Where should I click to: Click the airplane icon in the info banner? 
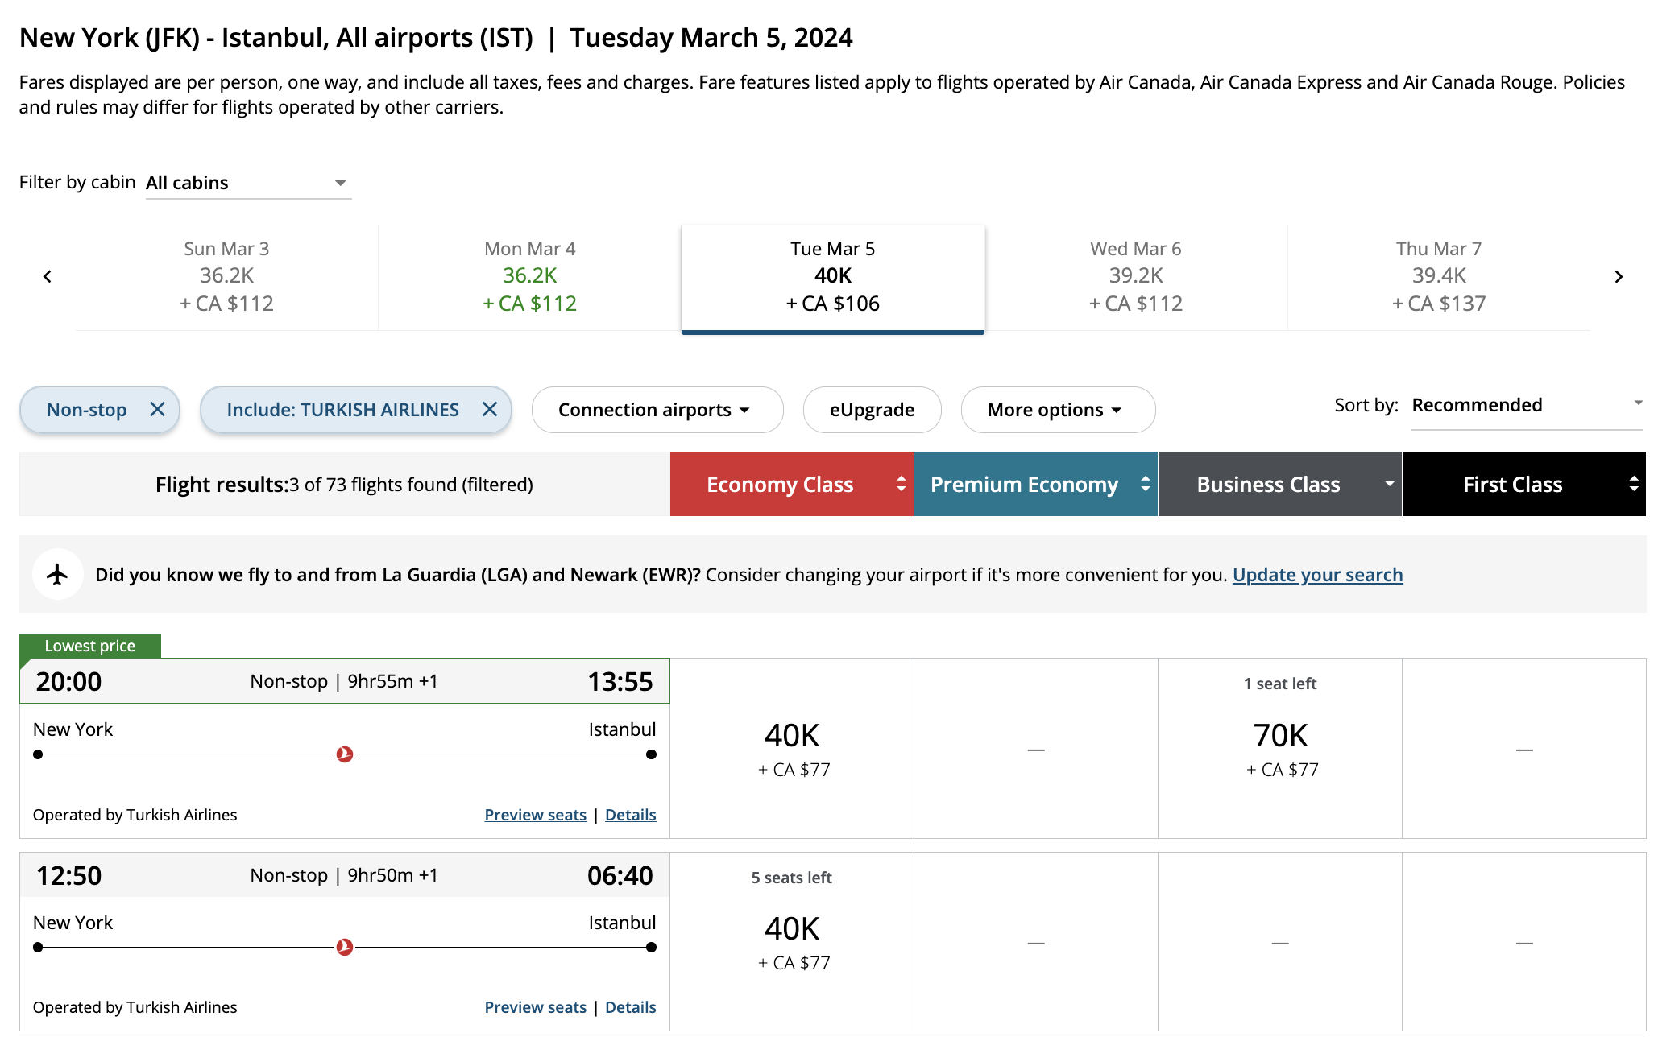(57, 574)
